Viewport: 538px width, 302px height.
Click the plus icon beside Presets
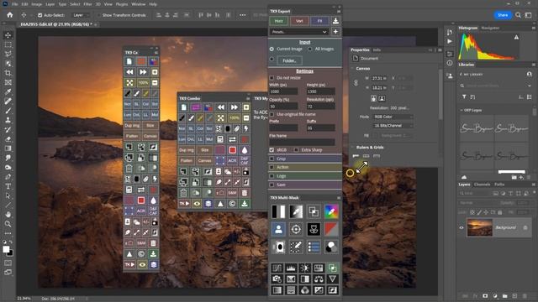coord(335,32)
